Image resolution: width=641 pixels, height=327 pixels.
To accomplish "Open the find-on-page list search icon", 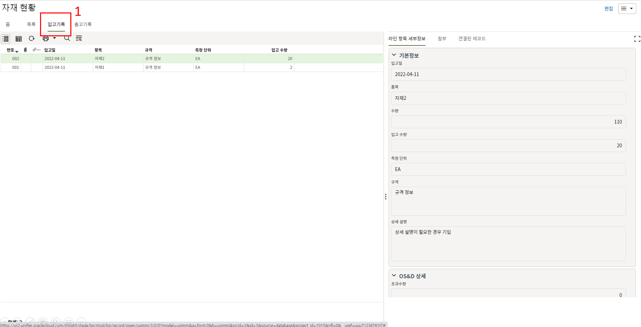I will (79, 39).
